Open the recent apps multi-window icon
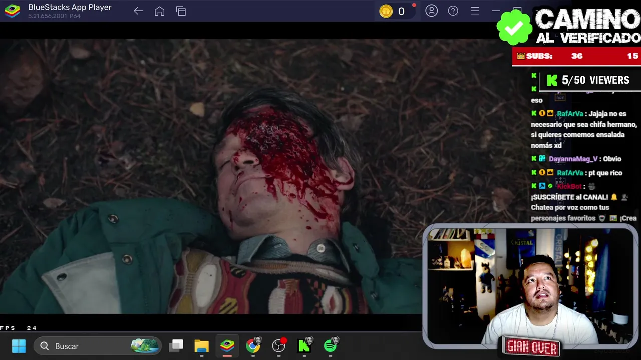The image size is (641, 360). point(181,11)
